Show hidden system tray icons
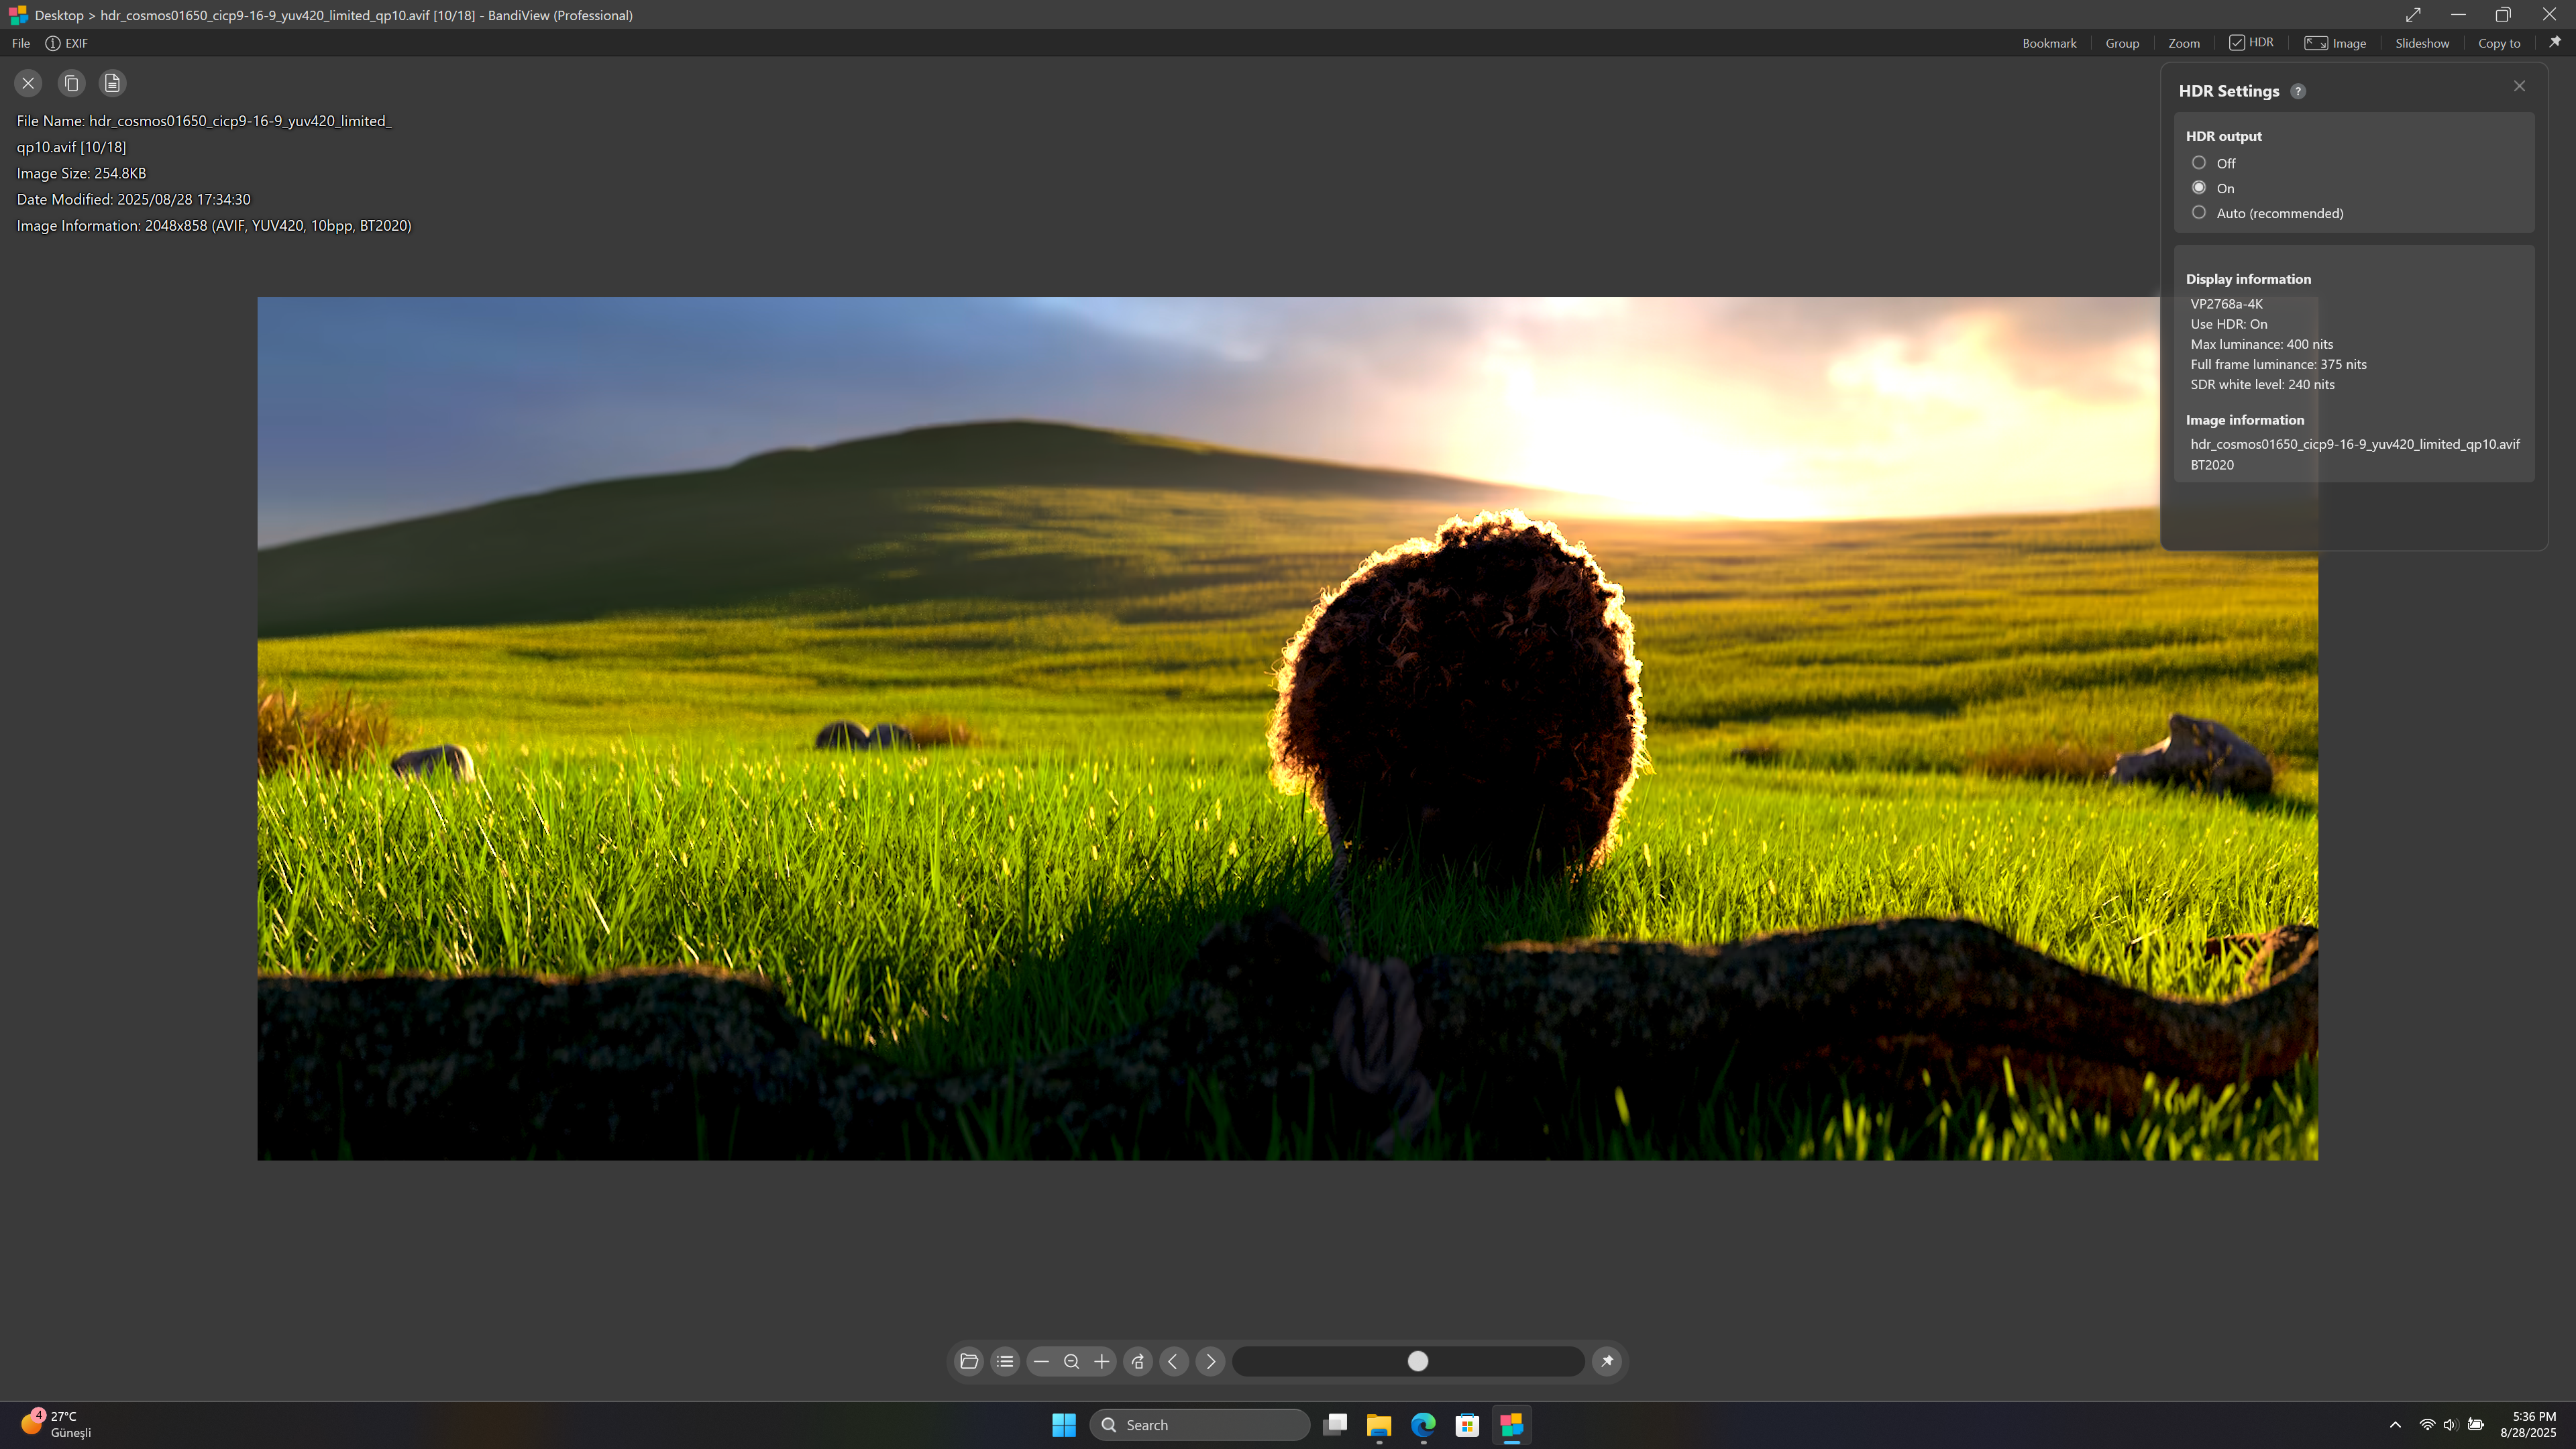 pos(2395,1425)
